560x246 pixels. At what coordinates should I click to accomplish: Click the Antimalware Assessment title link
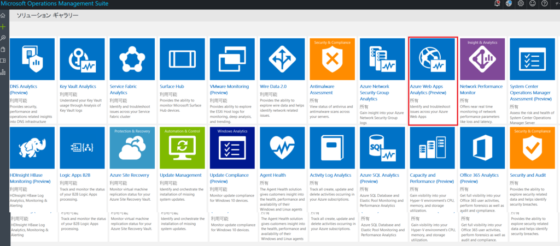tap(322, 89)
